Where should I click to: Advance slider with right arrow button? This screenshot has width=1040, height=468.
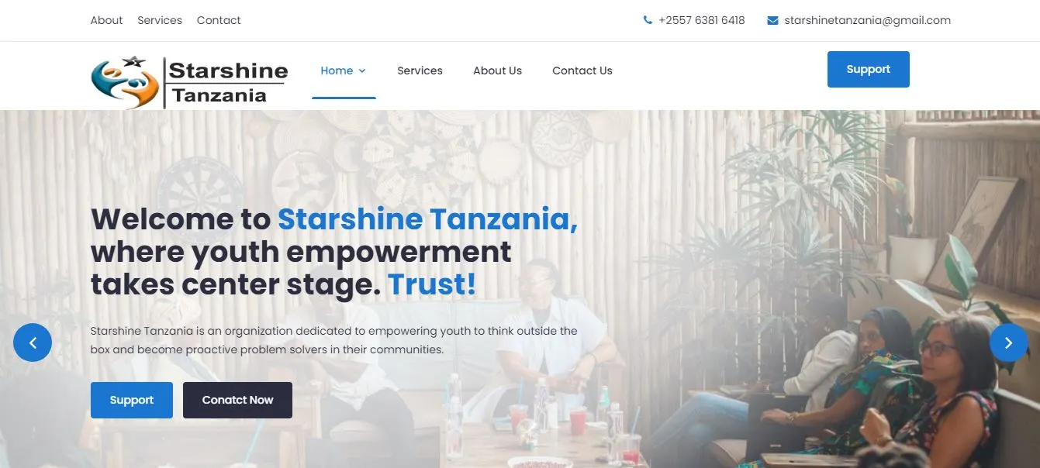click(1008, 342)
